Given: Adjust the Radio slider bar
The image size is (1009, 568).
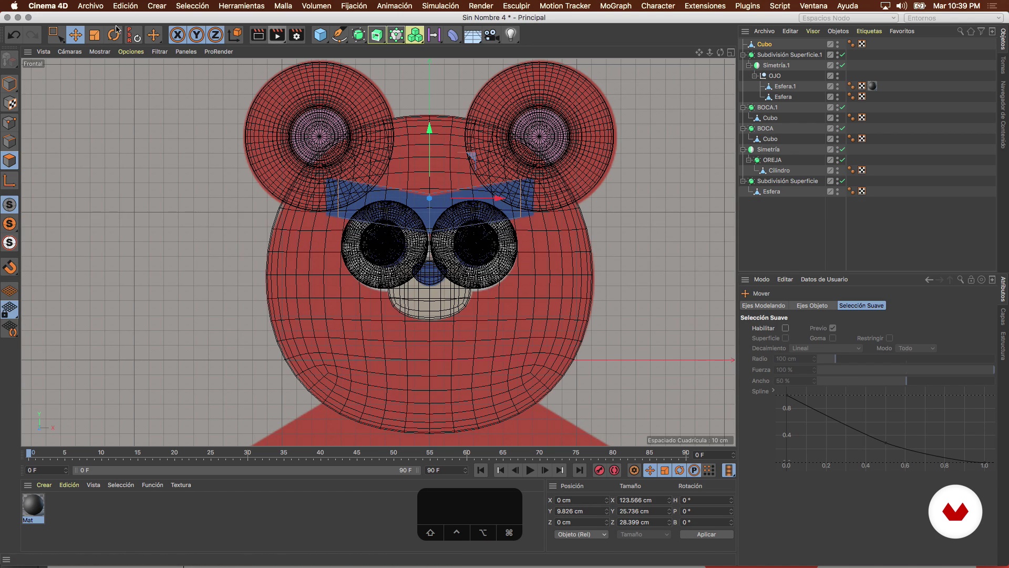Looking at the screenshot, I should pos(906,359).
